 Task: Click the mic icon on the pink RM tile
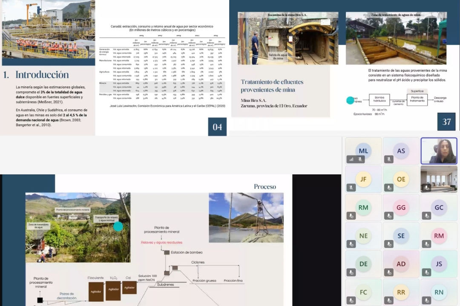[426, 244]
